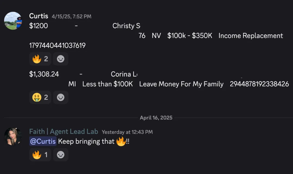Image resolution: width=293 pixels, height=174 pixels.
Task: Add a reaction to the $1,308.24 message
Action: pyautogui.click(x=60, y=97)
